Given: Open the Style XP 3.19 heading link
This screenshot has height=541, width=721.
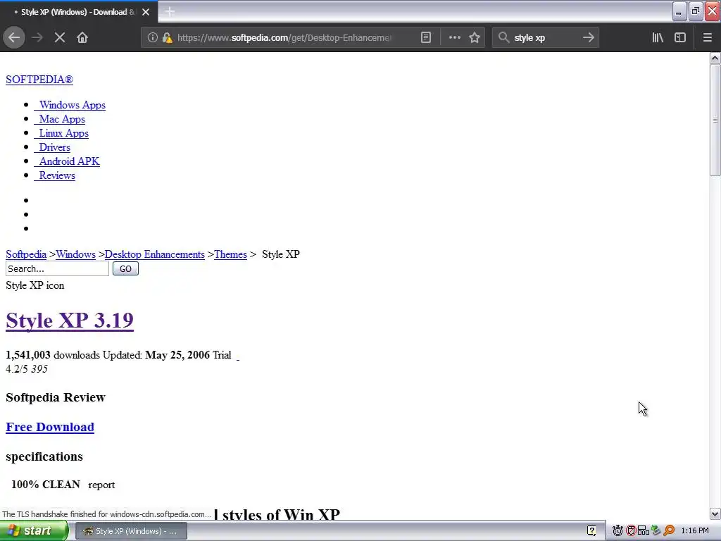Looking at the screenshot, I should point(70,321).
